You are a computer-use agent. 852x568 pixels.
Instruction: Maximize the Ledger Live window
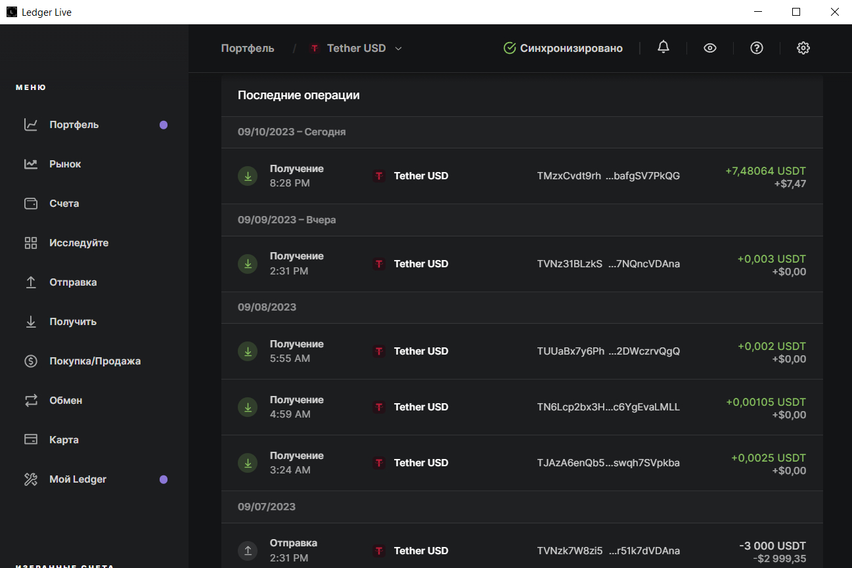click(796, 12)
